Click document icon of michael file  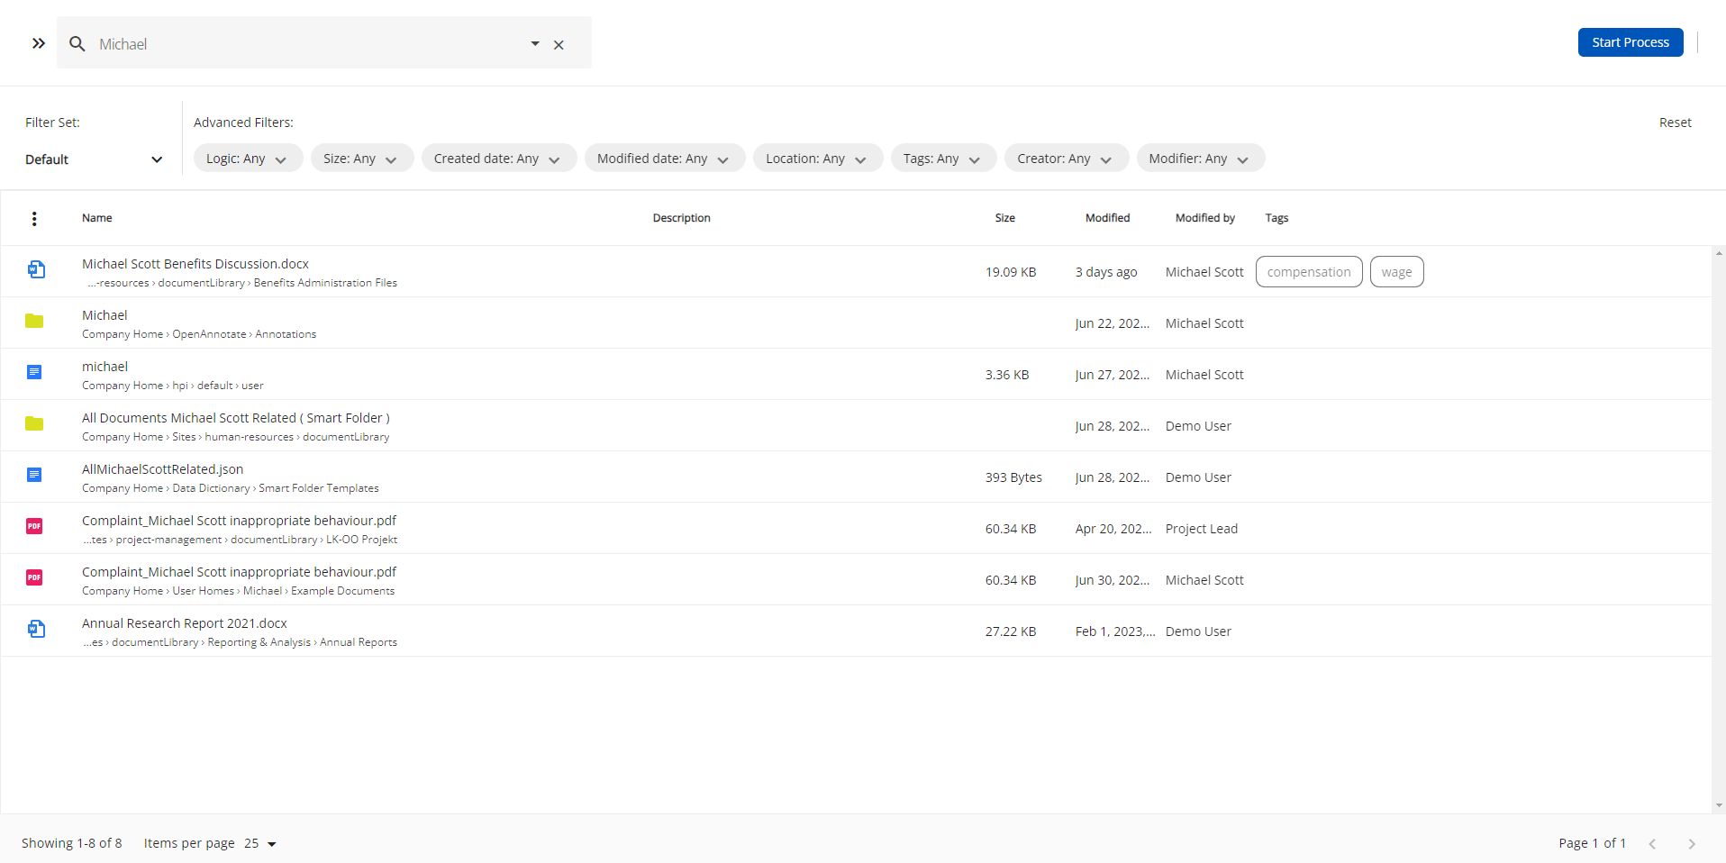34,372
